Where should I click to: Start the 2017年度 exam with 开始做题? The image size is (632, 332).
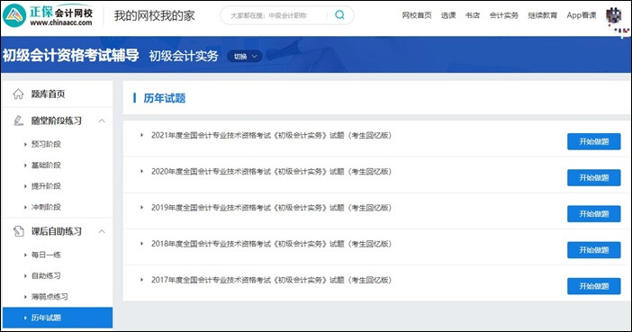click(593, 286)
